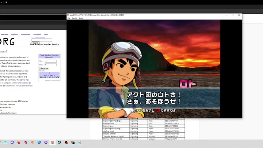Select the 'Gatling Spark' table cell

click(116, 131)
